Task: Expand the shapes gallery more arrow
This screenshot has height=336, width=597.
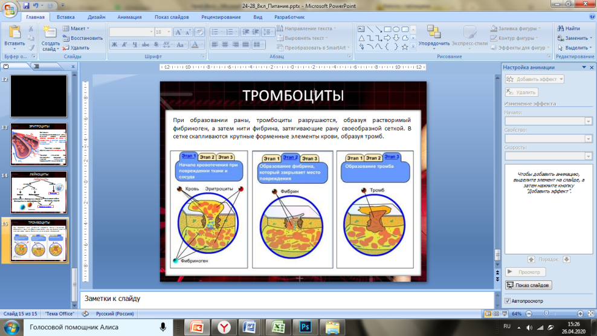Action: click(x=413, y=47)
